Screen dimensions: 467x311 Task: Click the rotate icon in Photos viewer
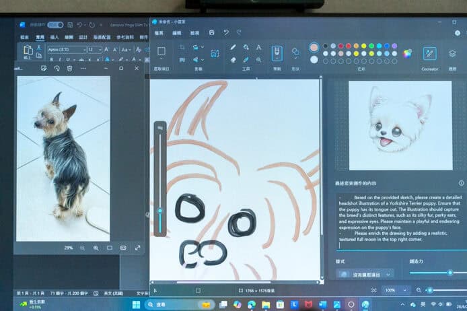click(57, 68)
